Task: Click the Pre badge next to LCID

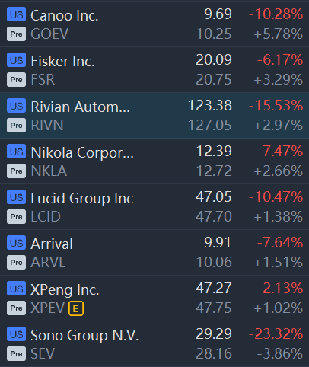Action: pos(16,217)
